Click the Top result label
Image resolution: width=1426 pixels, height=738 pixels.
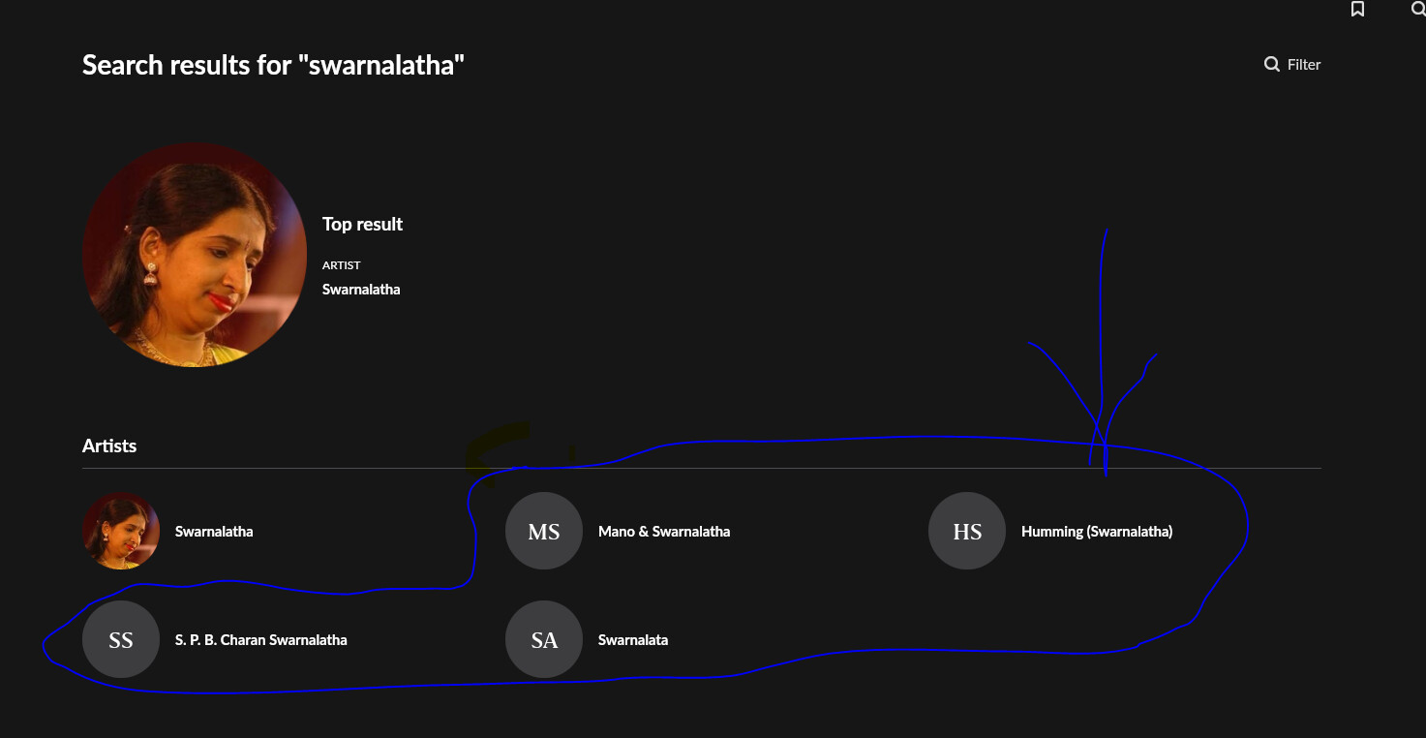pyautogui.click(x=362, y=225)
